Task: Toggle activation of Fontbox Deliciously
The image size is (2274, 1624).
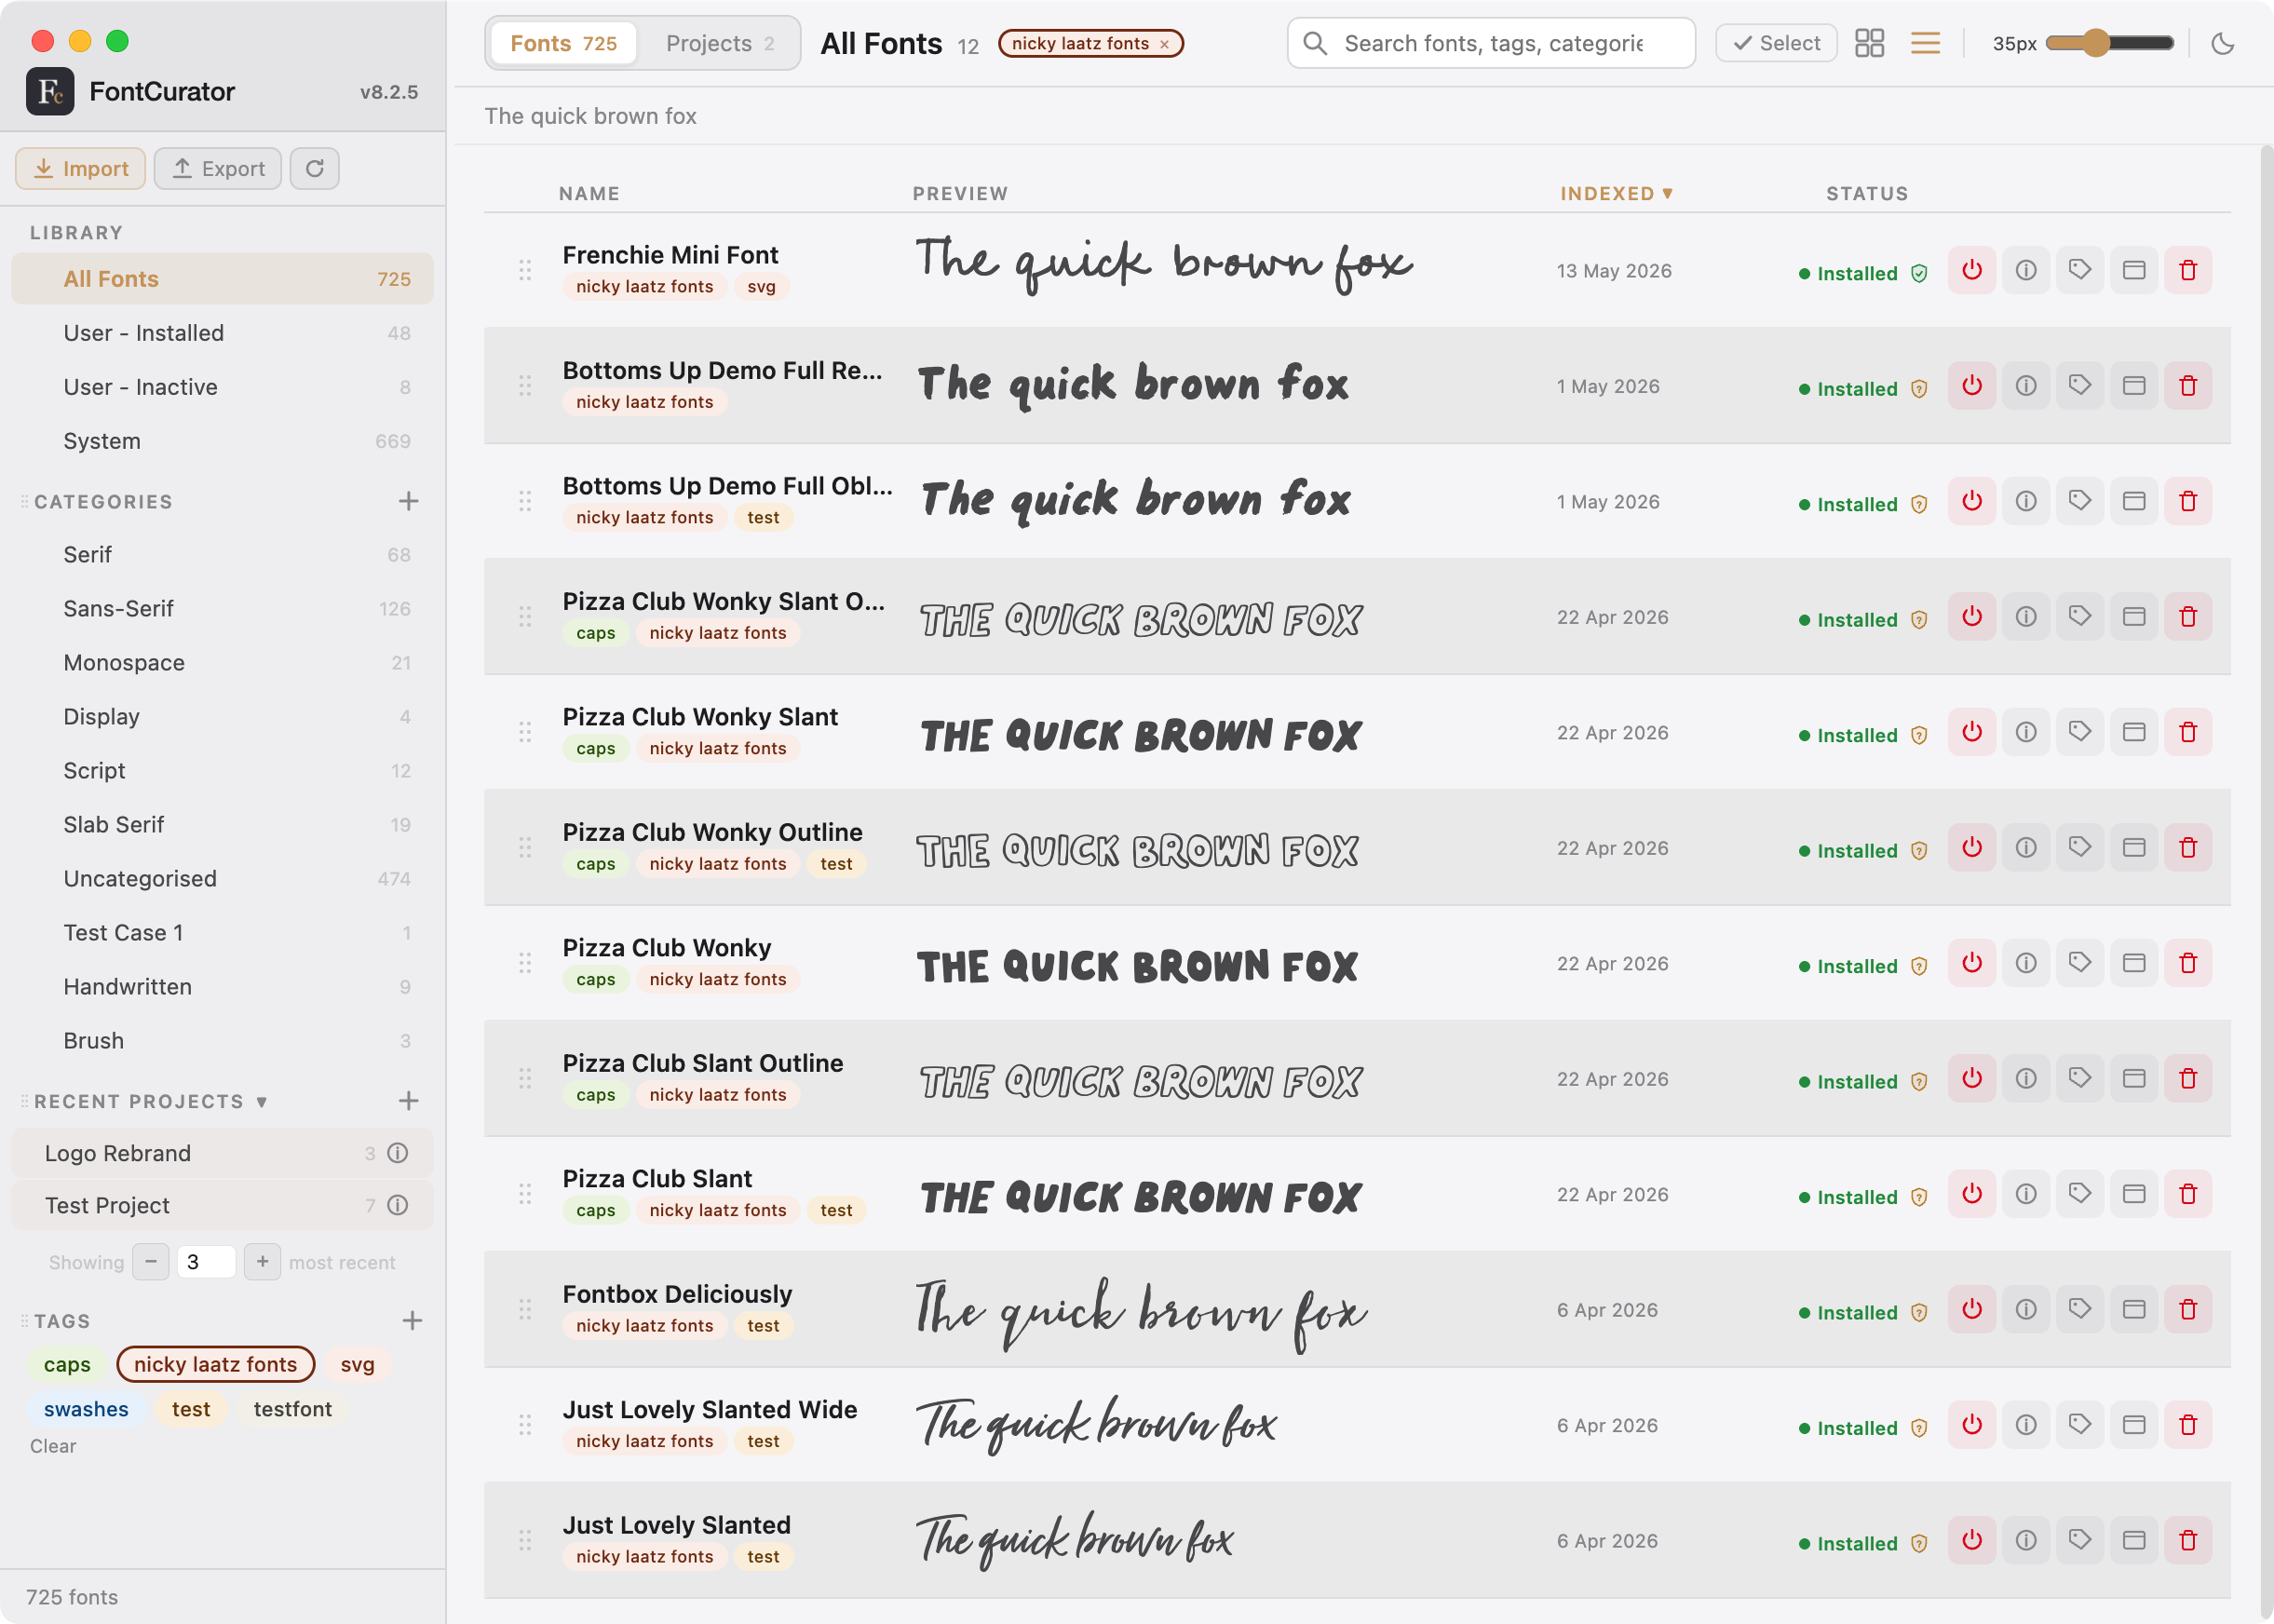Action: pyautogui.click(x=1971, y=1310)
